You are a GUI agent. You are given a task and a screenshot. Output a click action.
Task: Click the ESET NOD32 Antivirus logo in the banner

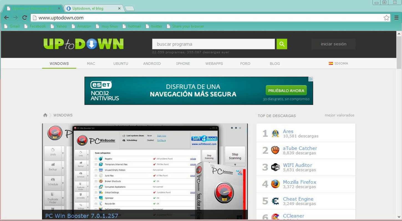pos(105,91)
